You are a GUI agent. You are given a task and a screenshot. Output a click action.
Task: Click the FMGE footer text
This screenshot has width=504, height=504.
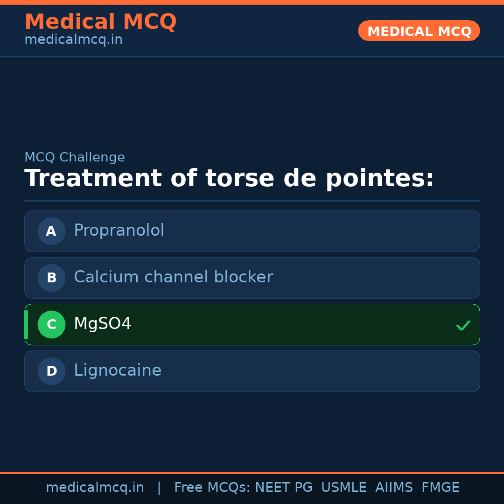click(x=440, y=487)
